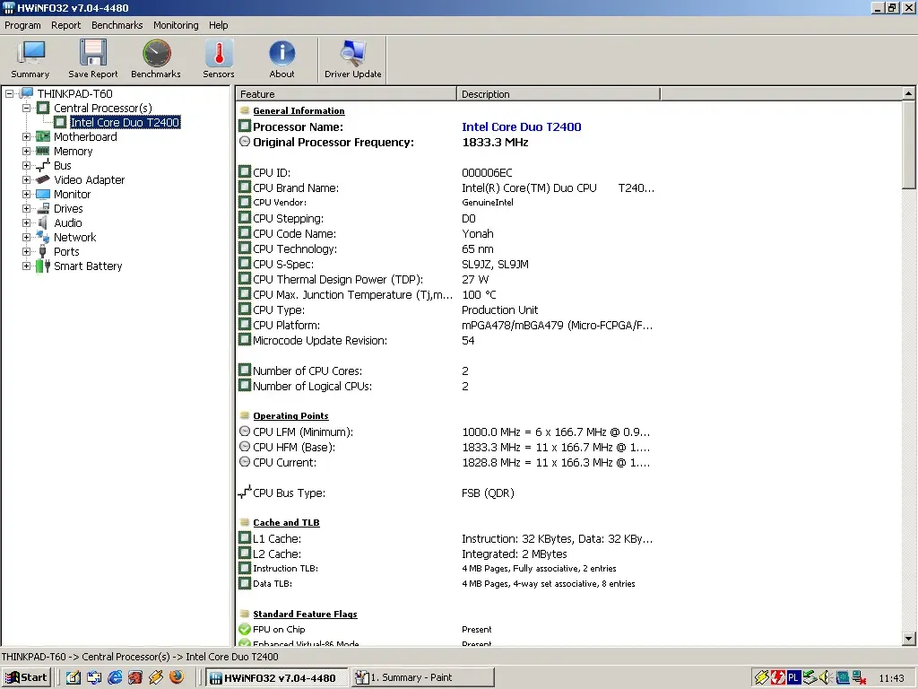
Task: Click the volume speaker tray icon
Action: (x=826, y=677)
